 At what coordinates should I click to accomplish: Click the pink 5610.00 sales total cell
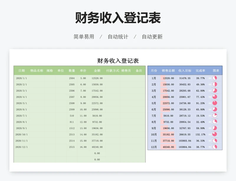point(168,116)
